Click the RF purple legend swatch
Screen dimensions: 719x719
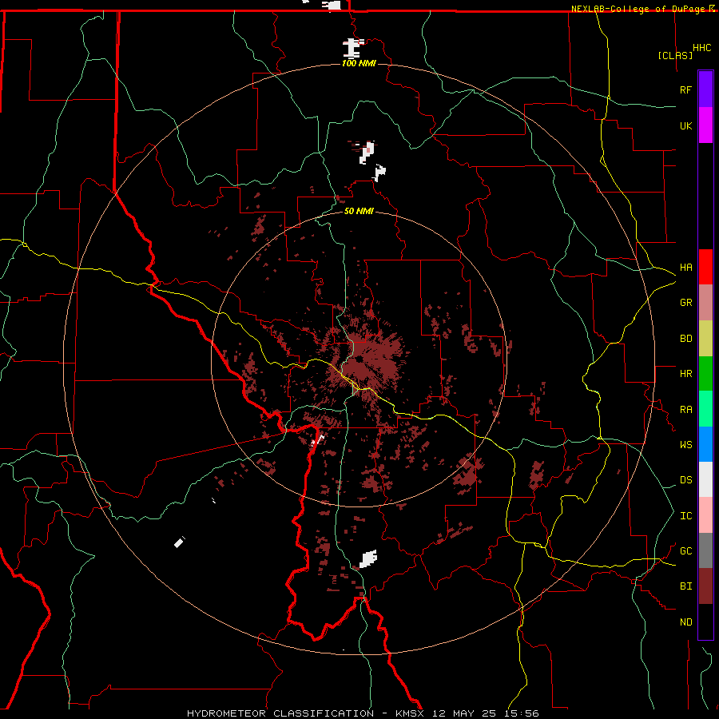pyautogui.click(x=705, y=89)
